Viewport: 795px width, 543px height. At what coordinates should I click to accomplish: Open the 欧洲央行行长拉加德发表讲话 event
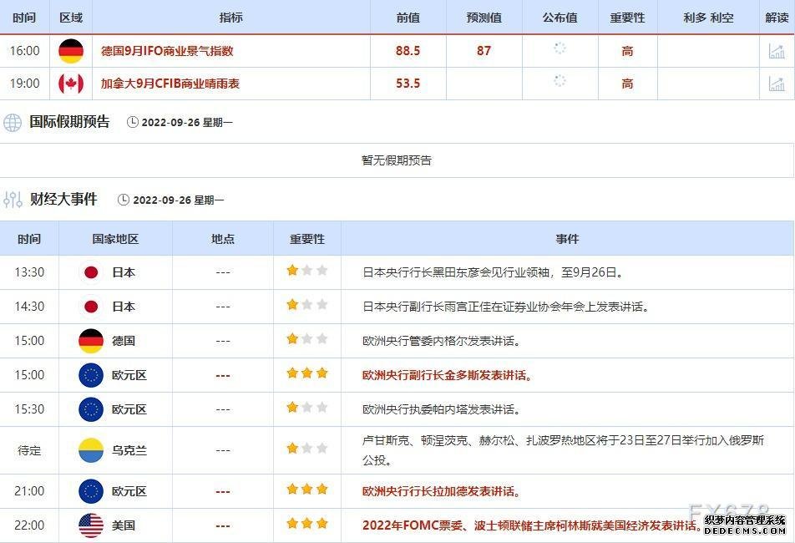coord(447,491)
